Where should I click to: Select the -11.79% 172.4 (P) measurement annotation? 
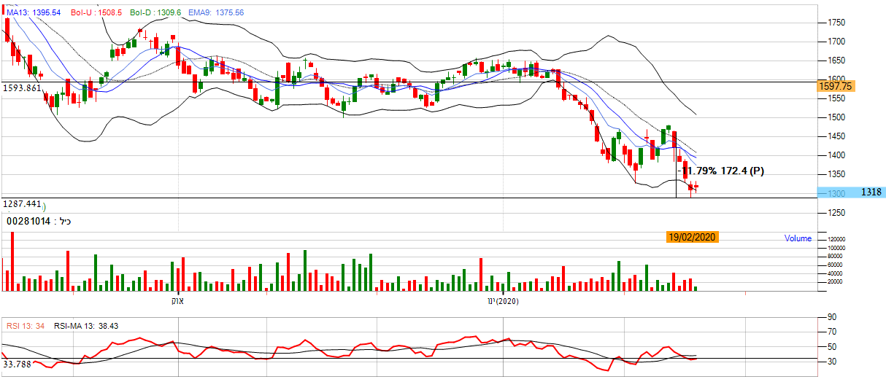[x=723, y=171]
